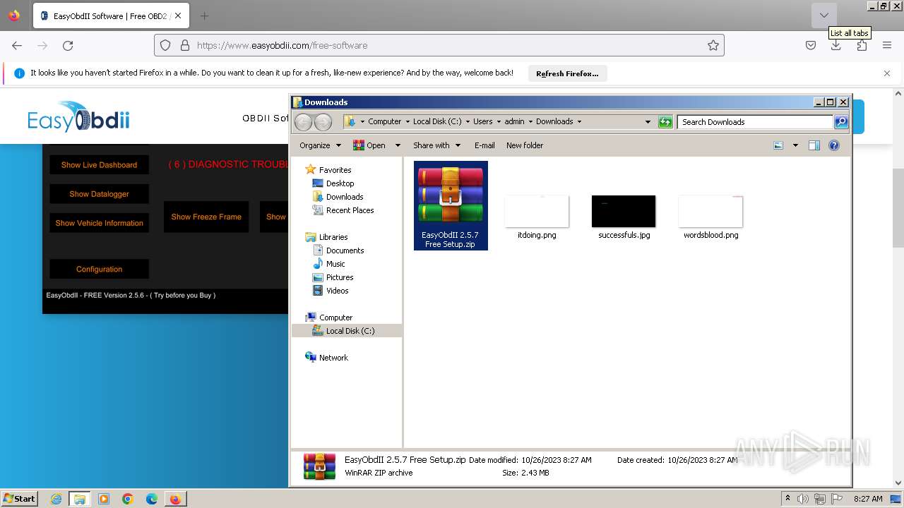
Task: Click Firefox back arrow
Action: tap(17, 45)
